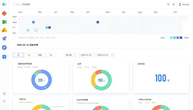Click the clock icon in date range
The width and height of the screenshot is (193, 110).
pyautogui.click(x=112, y=55)
